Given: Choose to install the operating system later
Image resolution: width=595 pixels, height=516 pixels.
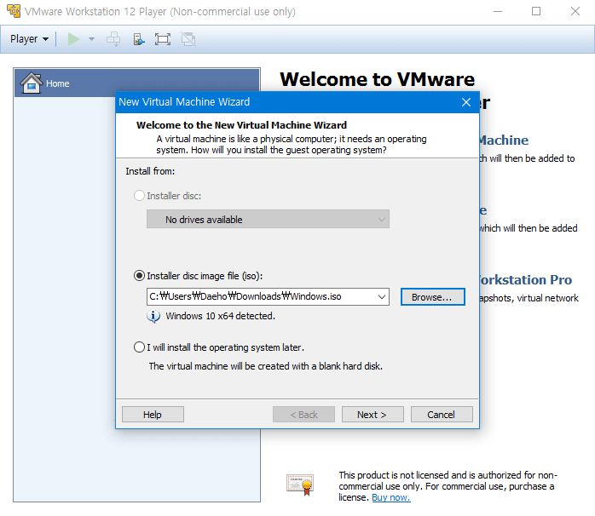Looking at the screenshot, I should tap(140, 347).
